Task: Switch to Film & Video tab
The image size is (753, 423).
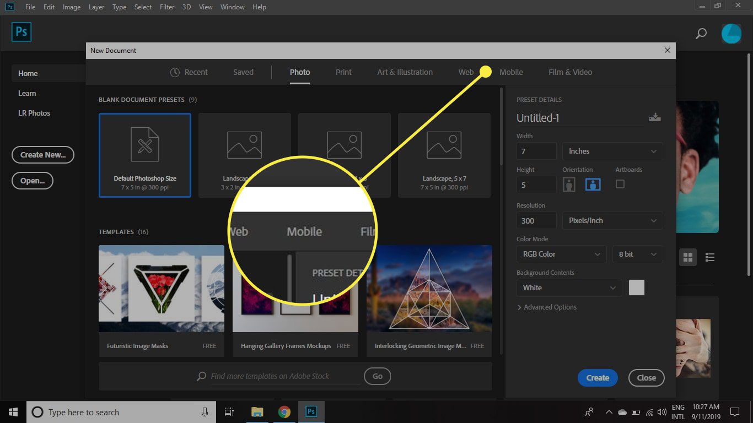Action: pyautogui.click(x=570, y=72)
